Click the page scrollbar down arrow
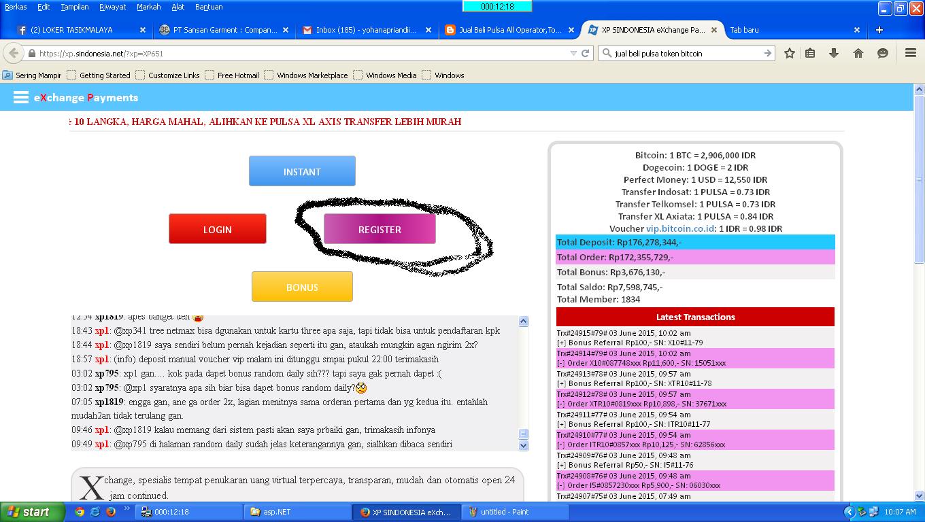 920,495
